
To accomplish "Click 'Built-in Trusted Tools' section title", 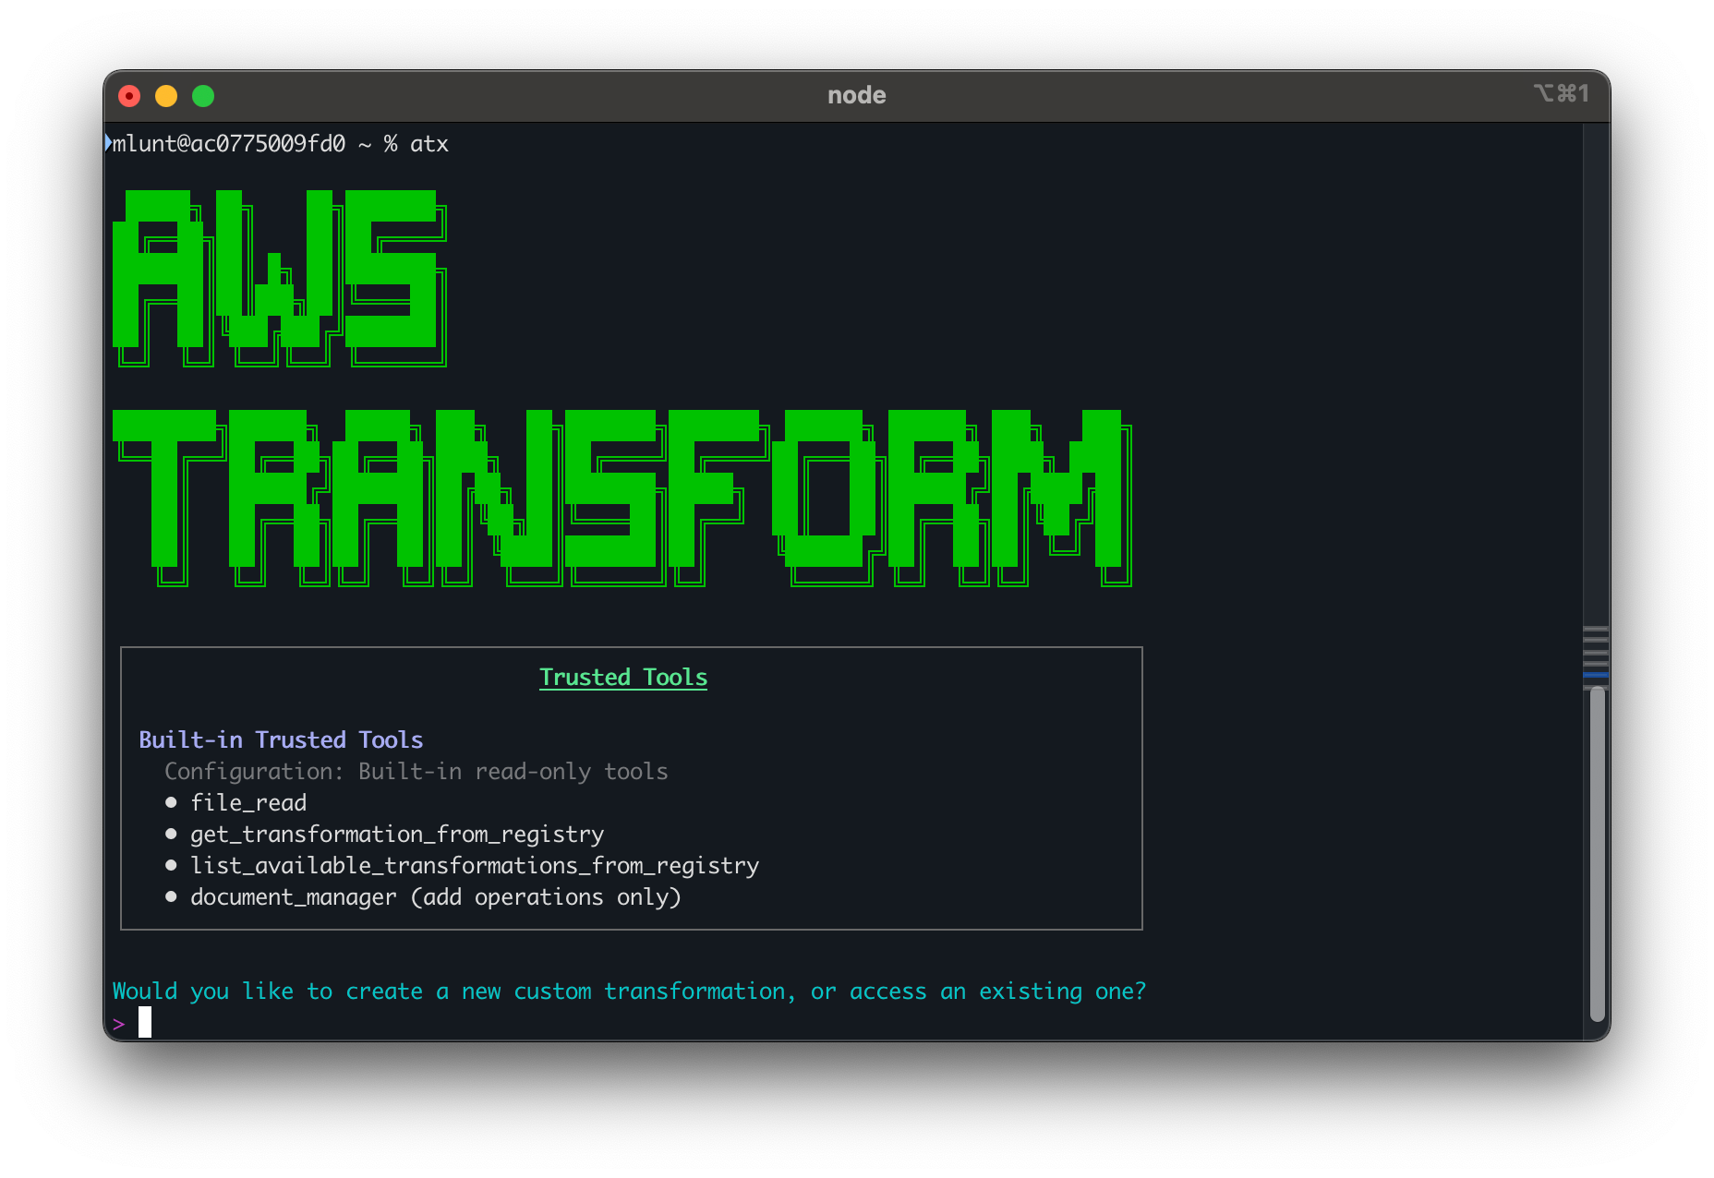I will 281,739.
